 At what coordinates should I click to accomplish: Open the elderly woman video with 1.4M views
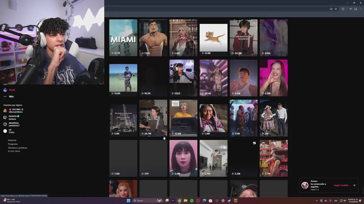click(214, 118)
